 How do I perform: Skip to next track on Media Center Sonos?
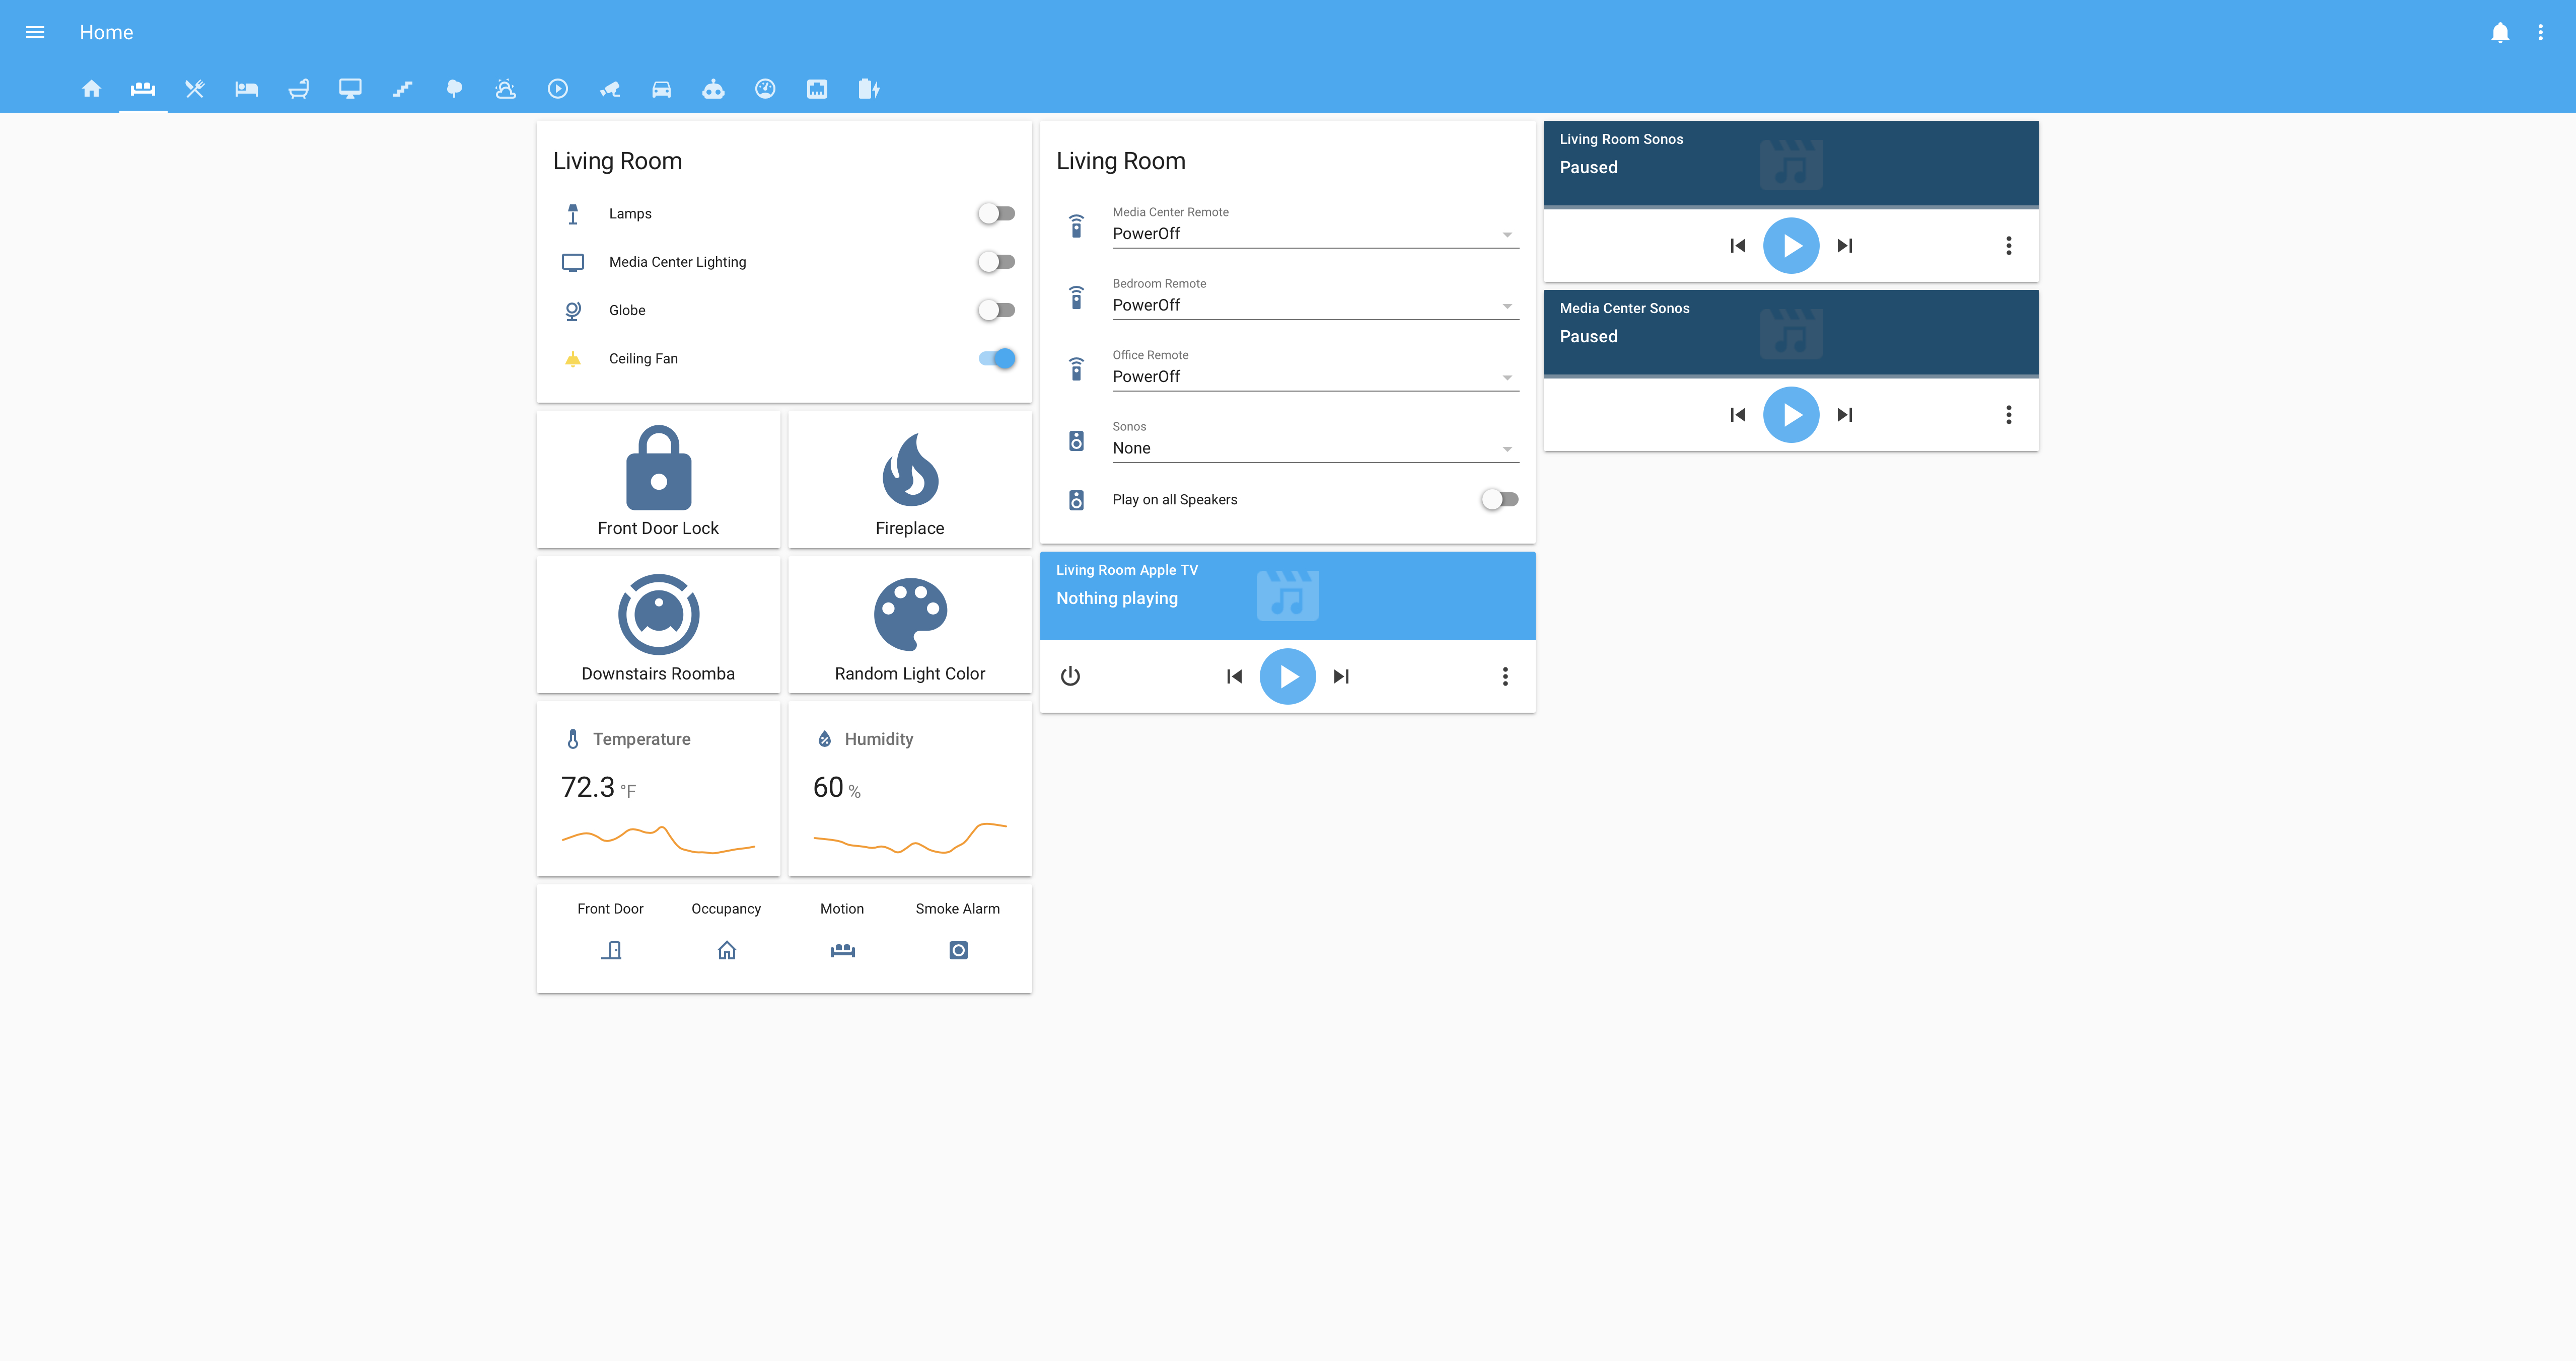[x=1844, y=415]
